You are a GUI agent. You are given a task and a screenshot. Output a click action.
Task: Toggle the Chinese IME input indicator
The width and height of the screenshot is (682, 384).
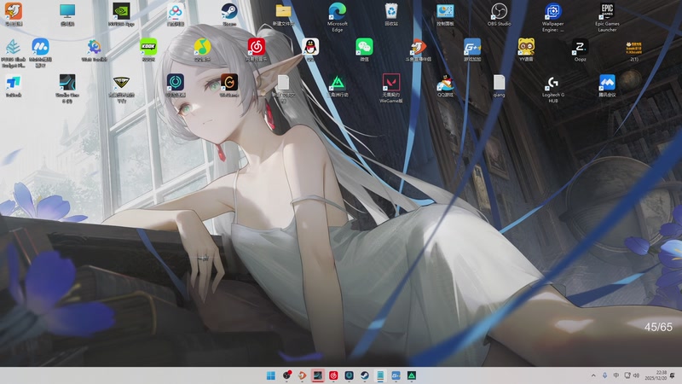[616, 375]
